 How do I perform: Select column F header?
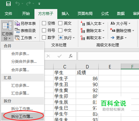tap(130, 66)
